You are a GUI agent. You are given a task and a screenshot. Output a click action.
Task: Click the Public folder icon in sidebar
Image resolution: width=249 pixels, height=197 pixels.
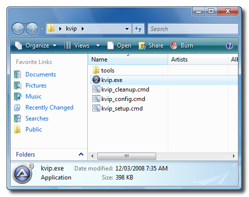[17, 129]
